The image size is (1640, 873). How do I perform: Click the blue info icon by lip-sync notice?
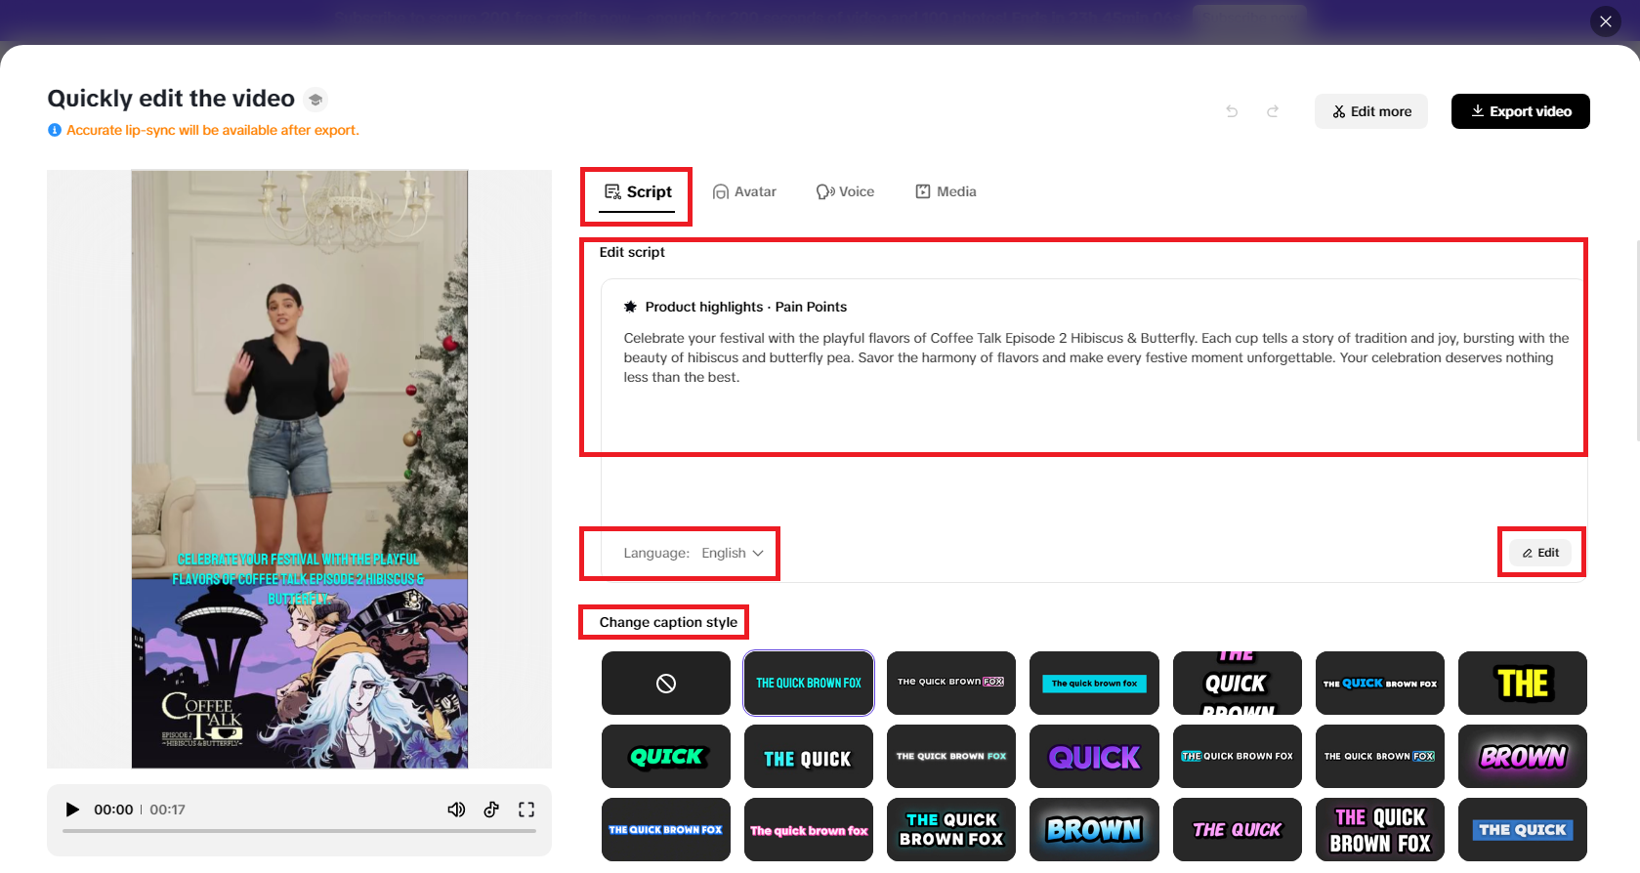pos(55,130)
